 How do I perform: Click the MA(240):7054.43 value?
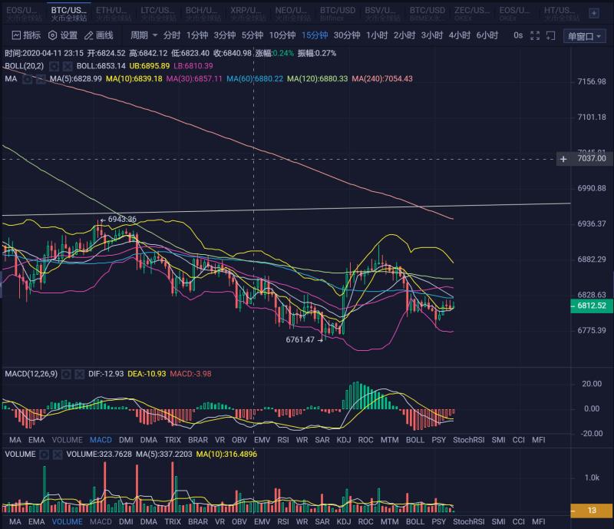pyautogui.click(x=382, y=79)
